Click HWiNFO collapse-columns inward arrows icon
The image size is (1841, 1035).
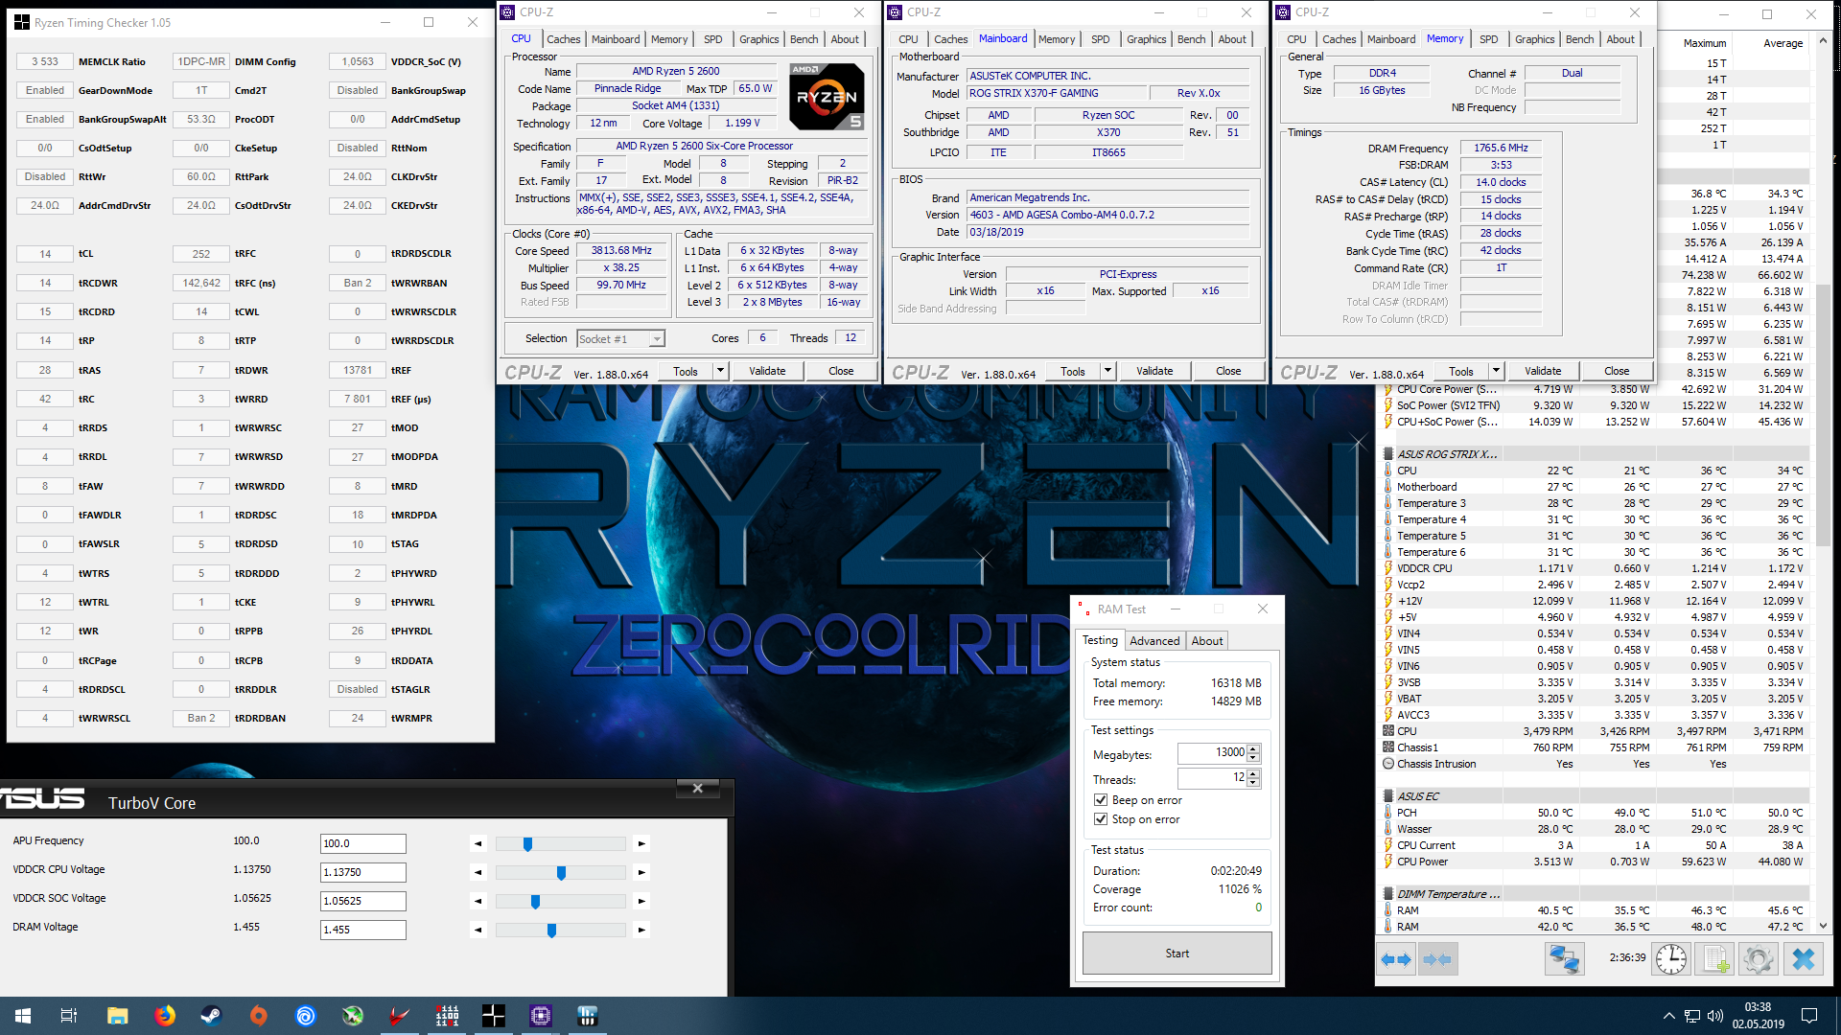coord(1437,958)
